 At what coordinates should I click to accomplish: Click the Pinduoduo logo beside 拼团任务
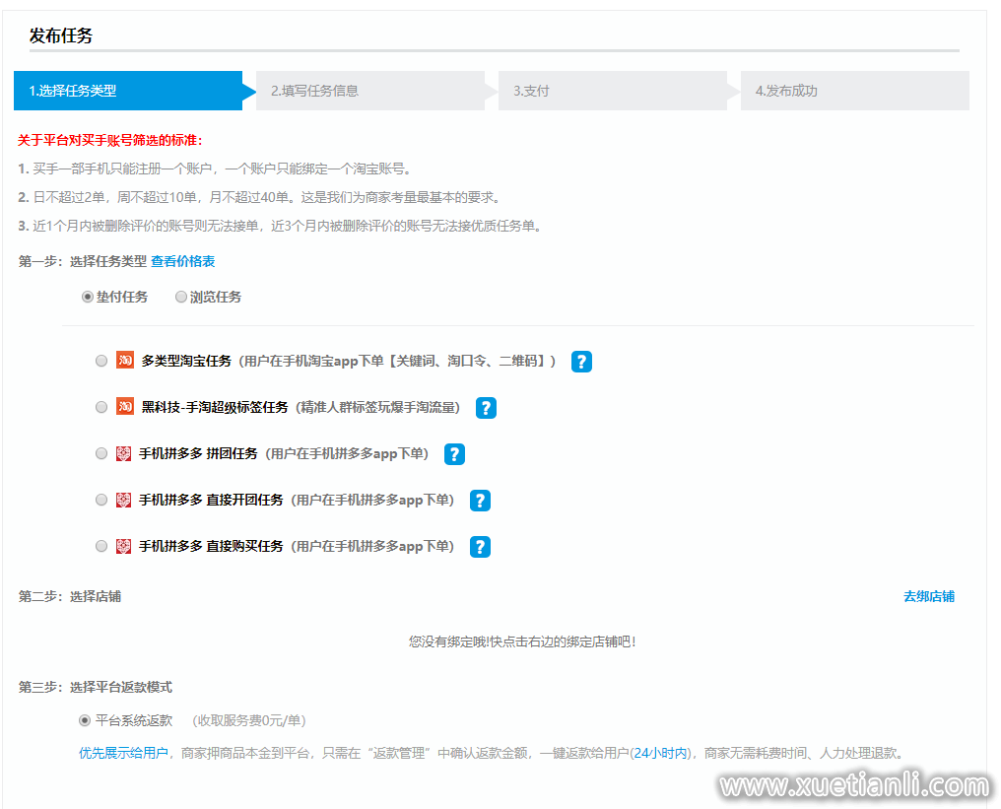pyautogui.click(x=123, y=452)
